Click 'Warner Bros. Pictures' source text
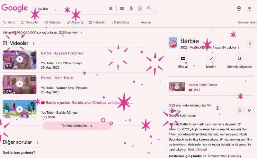Viewport: 257px width, 158px height. point(72,88)
